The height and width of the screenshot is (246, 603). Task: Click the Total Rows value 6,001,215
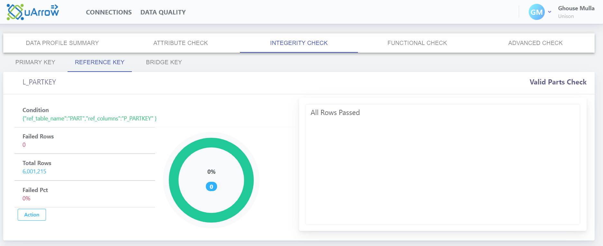tap(34, 171)
